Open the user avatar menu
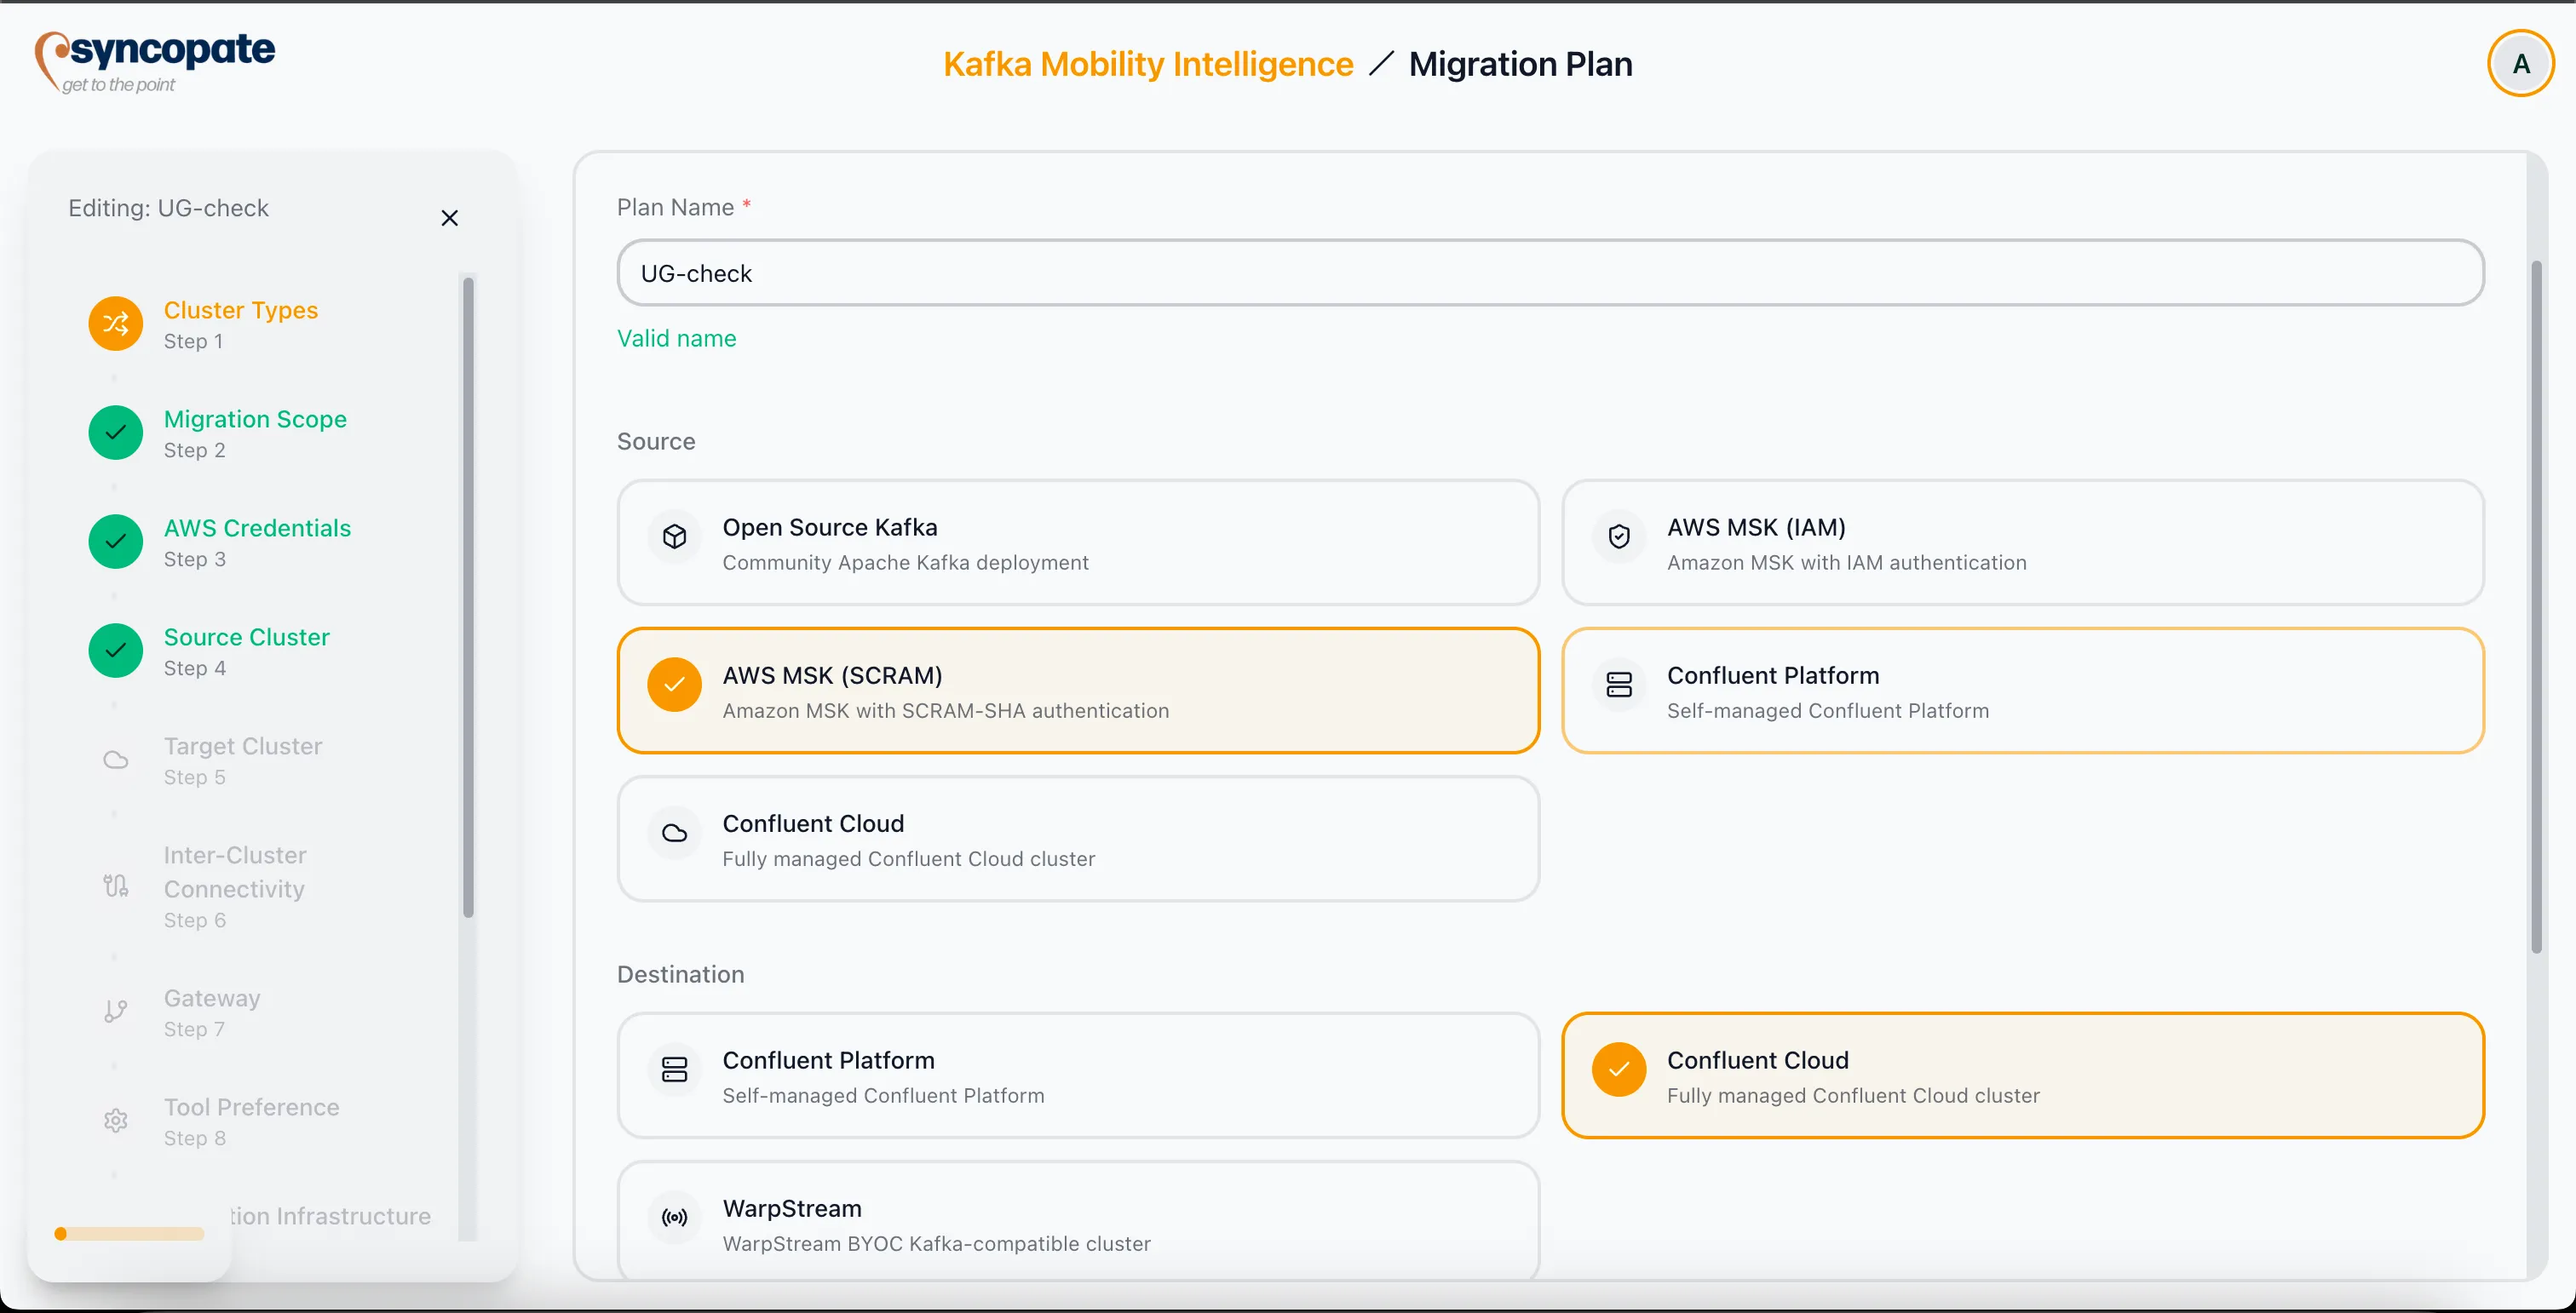2576x1313 pixels. click(x=2520, y=63)
